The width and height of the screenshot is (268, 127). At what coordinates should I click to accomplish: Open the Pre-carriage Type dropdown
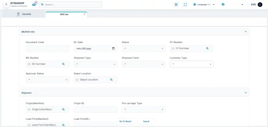click(x=143, y=110)
